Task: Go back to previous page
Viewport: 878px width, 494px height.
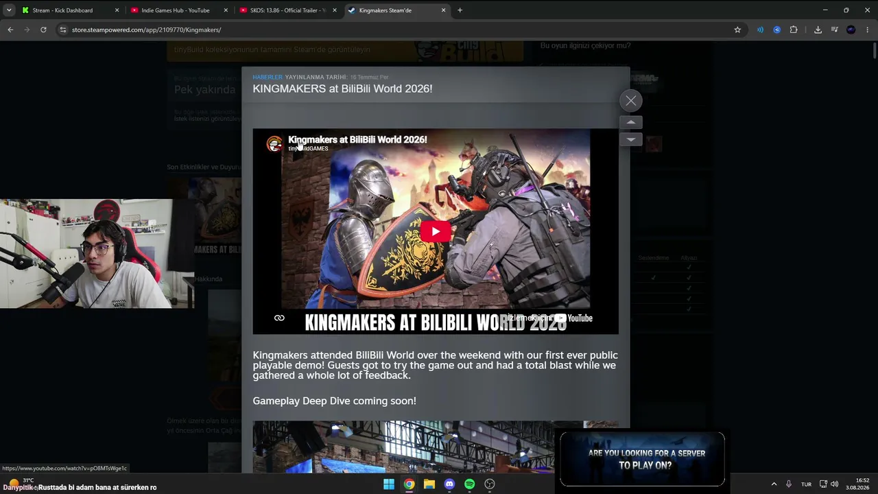Action: click(10, 30)
